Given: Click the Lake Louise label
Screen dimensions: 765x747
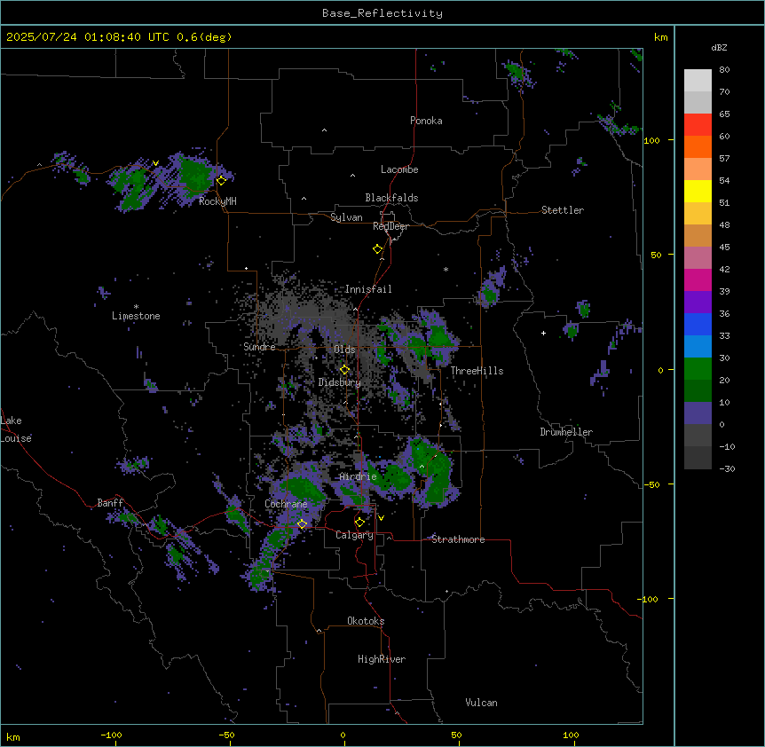Looking at the screenshot, I should click(x=16, y=429).
